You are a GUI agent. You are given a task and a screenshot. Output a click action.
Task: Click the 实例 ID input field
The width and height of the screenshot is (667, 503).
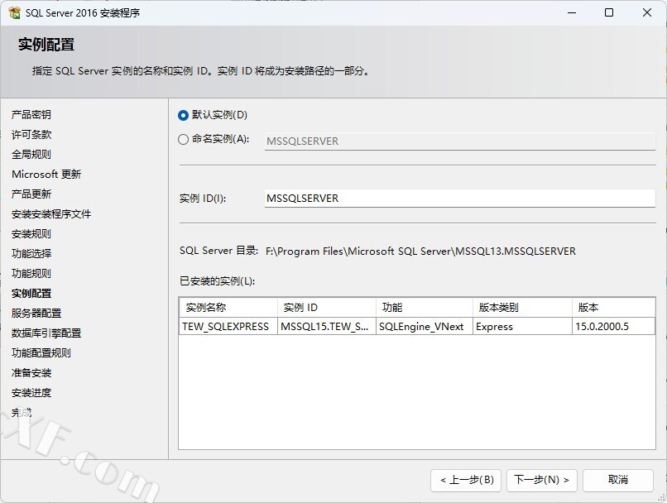tap(459, 198)
